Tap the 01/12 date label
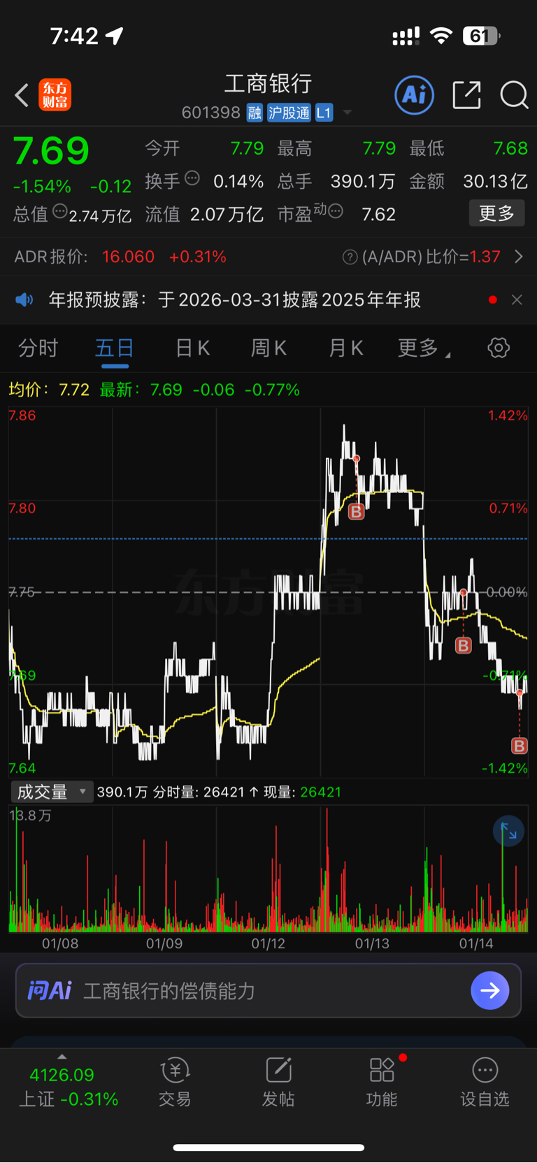Viewport: 537px width, 1163px height. [268, 943]
